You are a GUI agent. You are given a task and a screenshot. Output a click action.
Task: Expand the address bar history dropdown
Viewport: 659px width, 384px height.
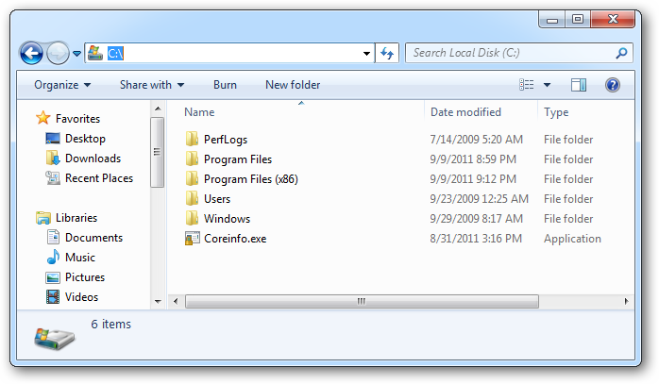[366, 54]
